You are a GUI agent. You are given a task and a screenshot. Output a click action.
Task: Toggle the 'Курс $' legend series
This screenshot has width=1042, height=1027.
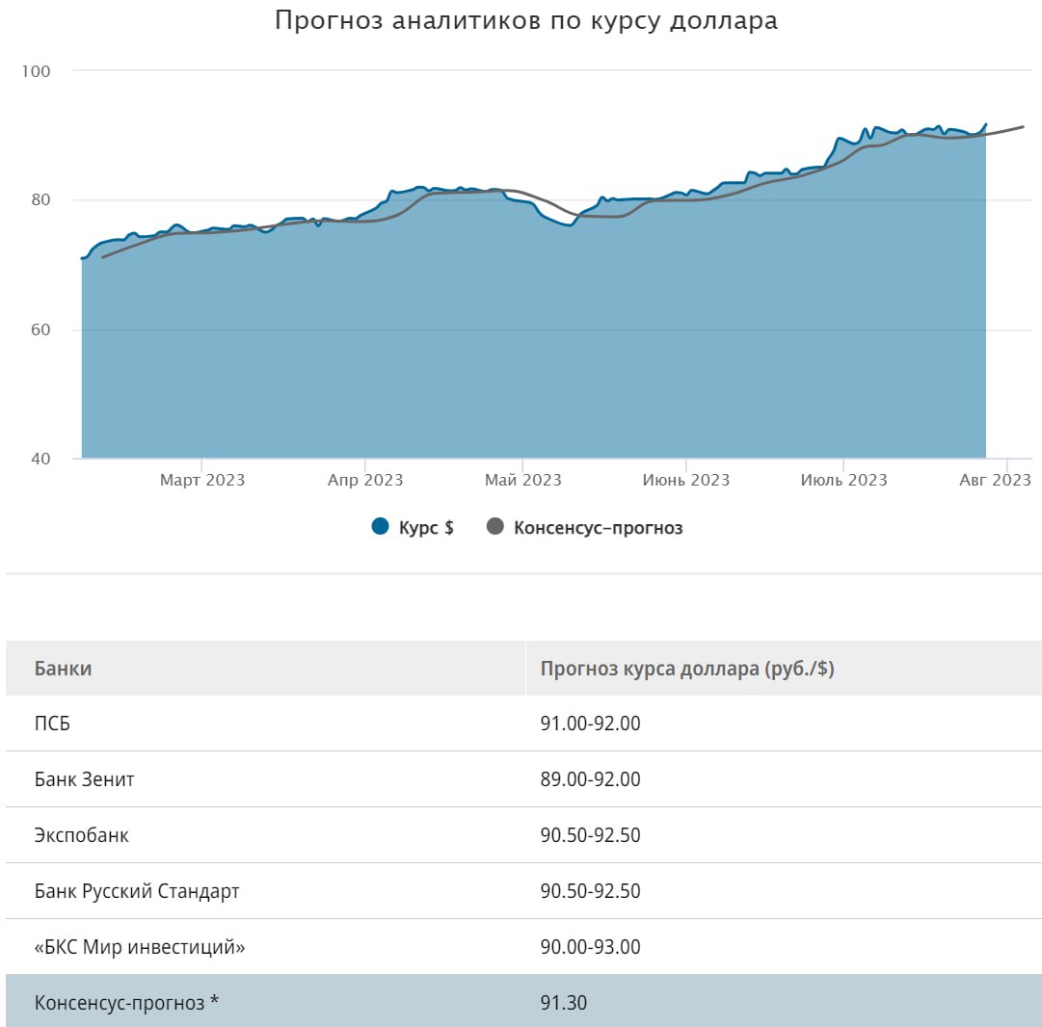click(x=425, y=528)
